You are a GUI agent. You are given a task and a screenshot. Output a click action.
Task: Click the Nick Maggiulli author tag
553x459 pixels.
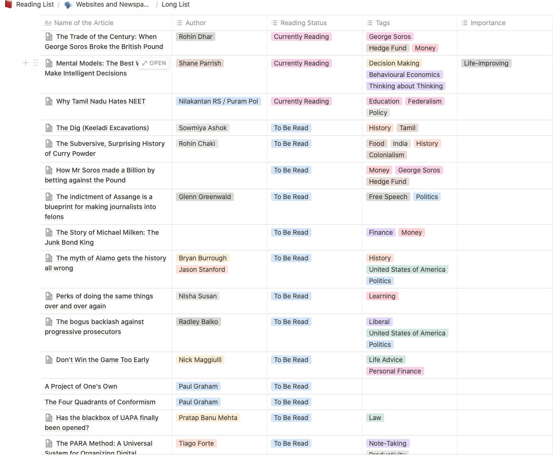pos(200,360)
